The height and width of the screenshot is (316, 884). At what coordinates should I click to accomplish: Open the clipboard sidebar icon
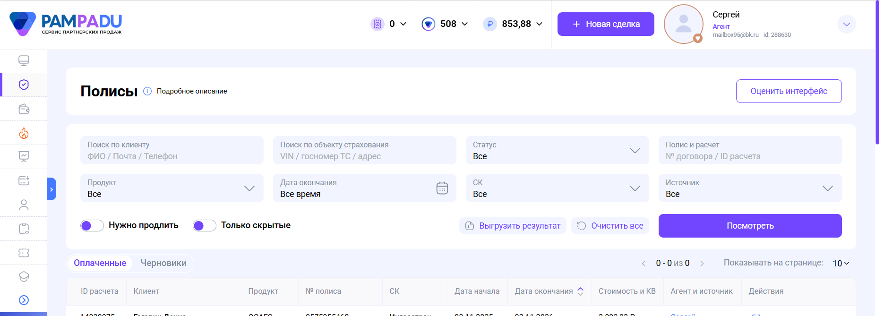(24, 229)
